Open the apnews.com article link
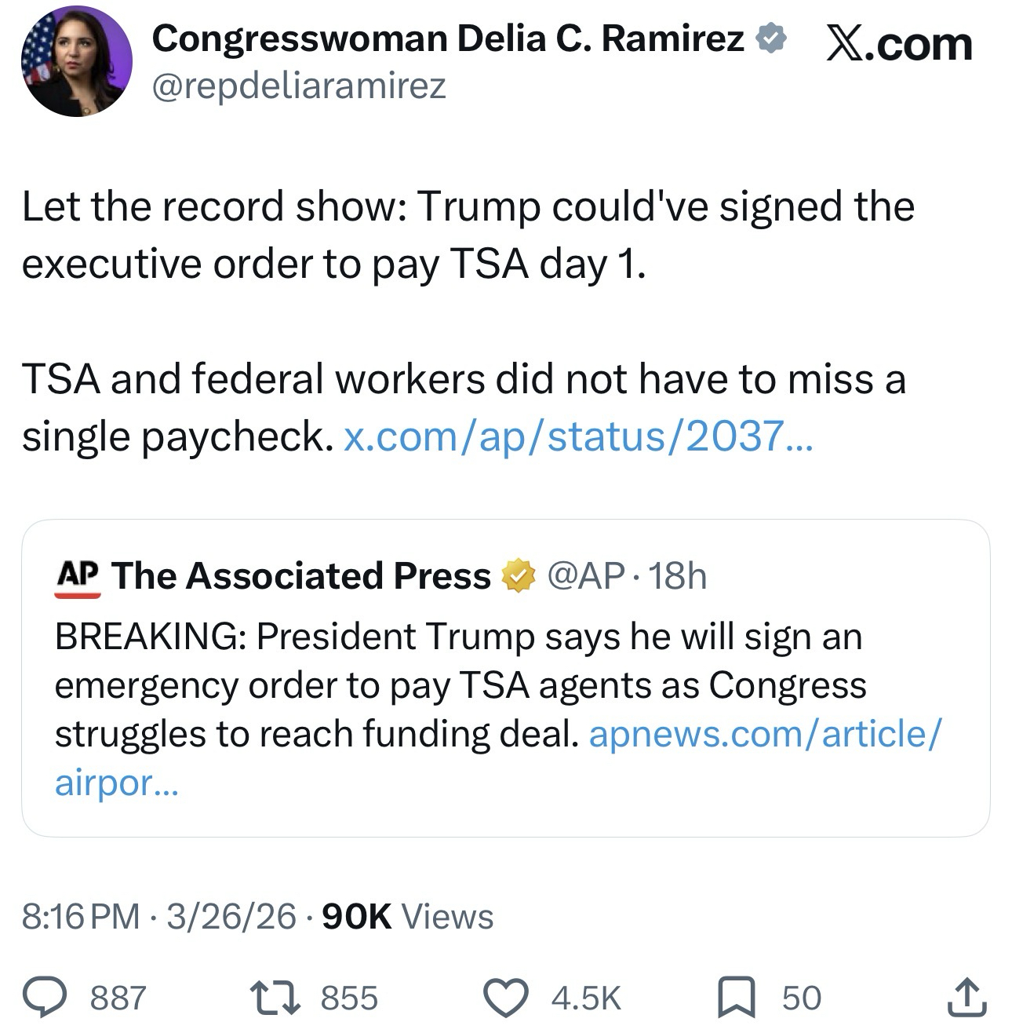 [x=765, y=734]
